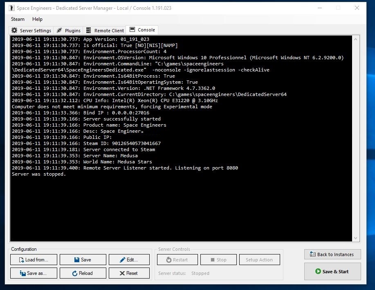
Task: Click the pencil Edit... button
Action: pyautogui.click(x=129, y=260)
